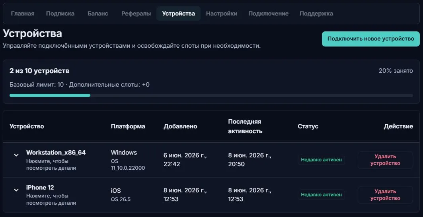This screenshot has width=423, height=217.
Task: Click OS 26.5 version text
Action: (121, 200)
